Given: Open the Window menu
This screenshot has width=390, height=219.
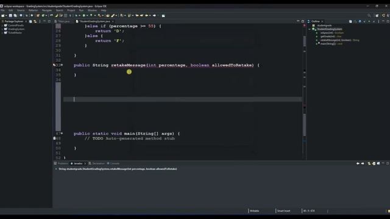Looking at the screenshot, I should point(92,10).
